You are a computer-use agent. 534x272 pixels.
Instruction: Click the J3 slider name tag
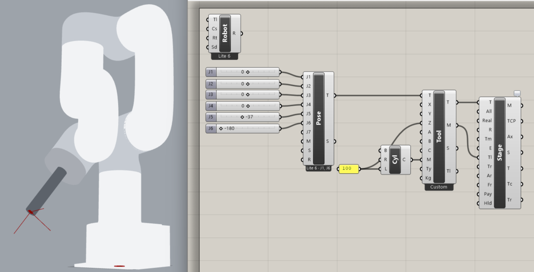[211, 94]
